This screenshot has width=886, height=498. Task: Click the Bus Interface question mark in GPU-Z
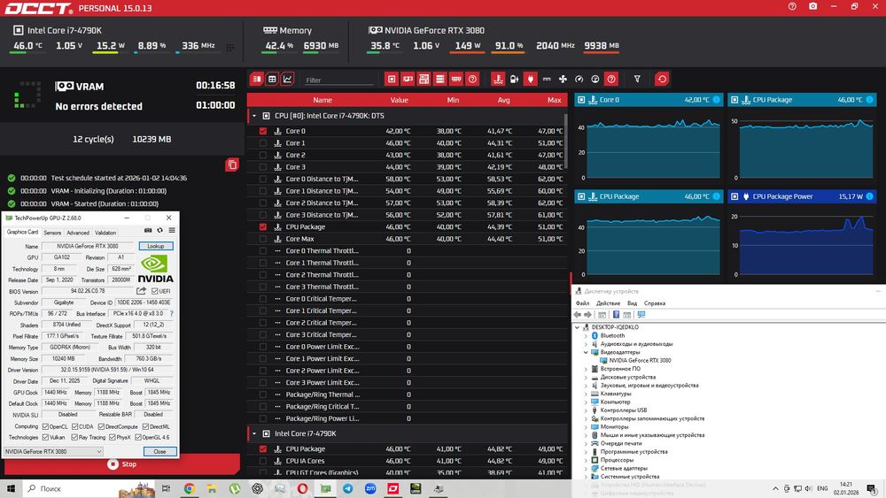pyautogui.click(x=171, y=314)
